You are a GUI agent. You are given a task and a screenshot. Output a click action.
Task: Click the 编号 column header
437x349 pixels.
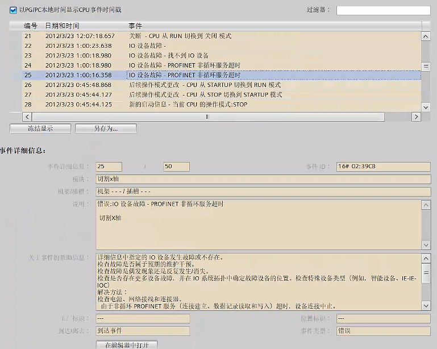click(31, 26)
